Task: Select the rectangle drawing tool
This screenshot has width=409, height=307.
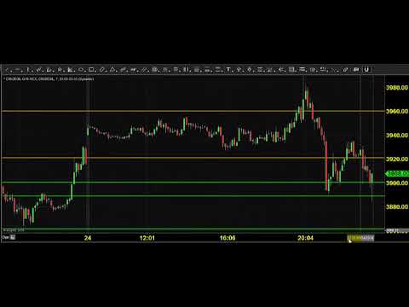Action: (x=91, y=70)
